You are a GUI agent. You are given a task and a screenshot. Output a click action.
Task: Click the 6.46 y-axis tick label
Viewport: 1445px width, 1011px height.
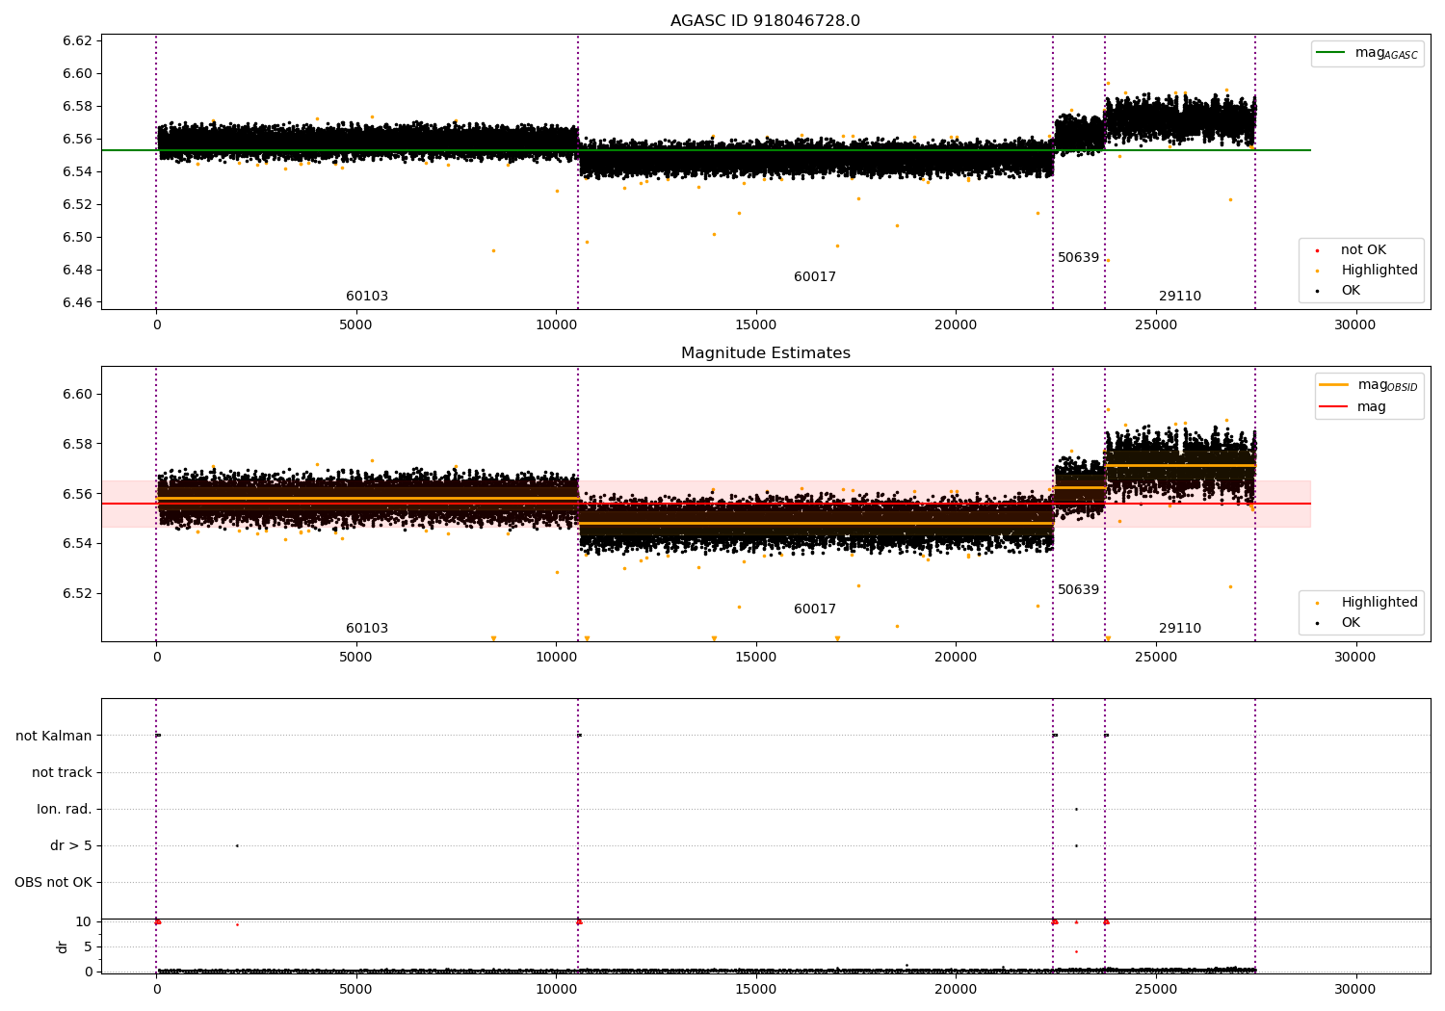[x=77, y=302]
